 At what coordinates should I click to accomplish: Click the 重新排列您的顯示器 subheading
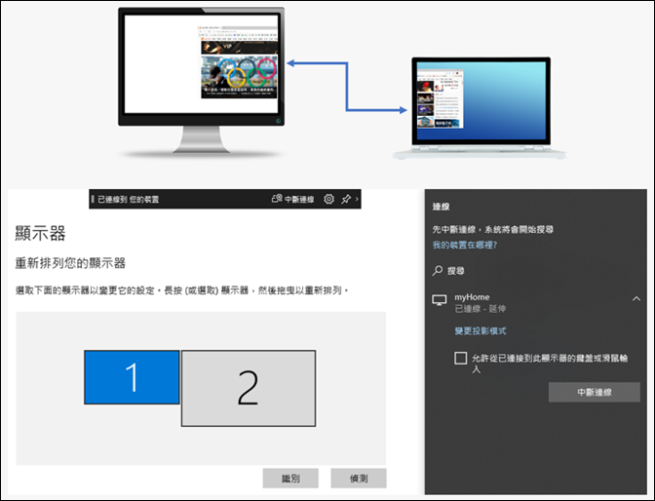coord(70,263)
